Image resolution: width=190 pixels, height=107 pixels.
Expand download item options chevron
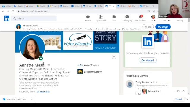coord(32,99)
